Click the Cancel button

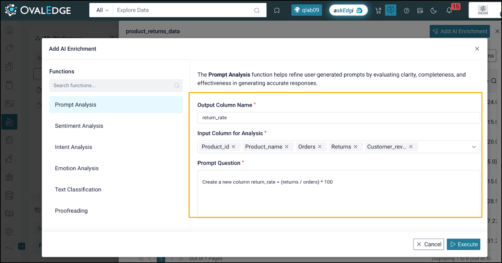tap(429, 244)
